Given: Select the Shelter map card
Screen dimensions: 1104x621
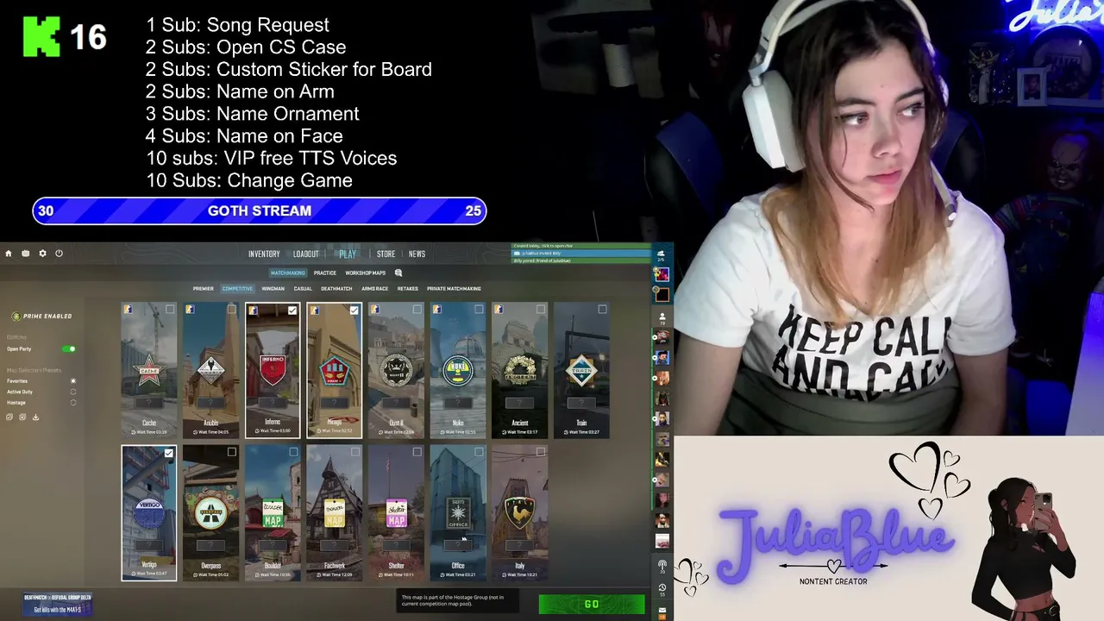Looking at the screenshot, I should pyautogui.click(x=397, y=512).
